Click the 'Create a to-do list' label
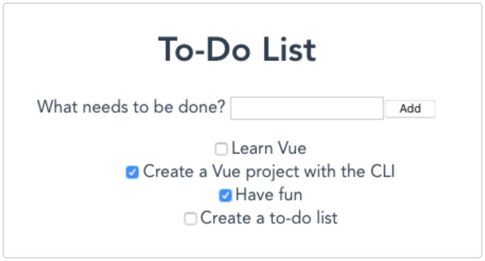 [268, 218]
